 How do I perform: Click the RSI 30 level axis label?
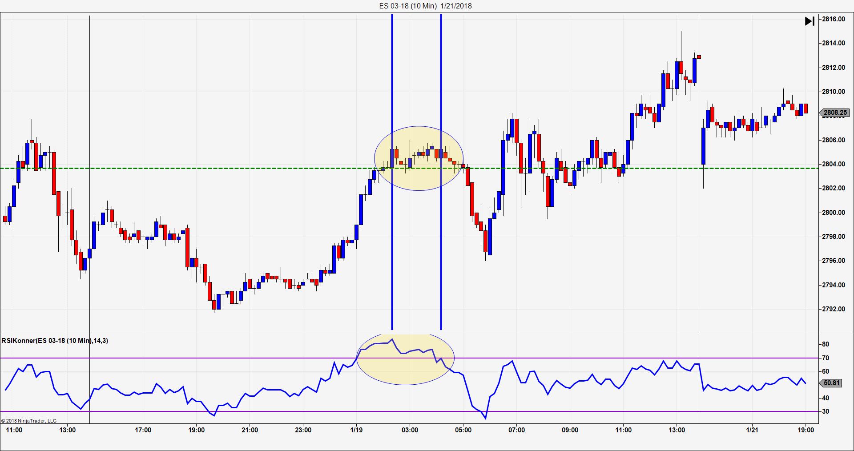826,411
